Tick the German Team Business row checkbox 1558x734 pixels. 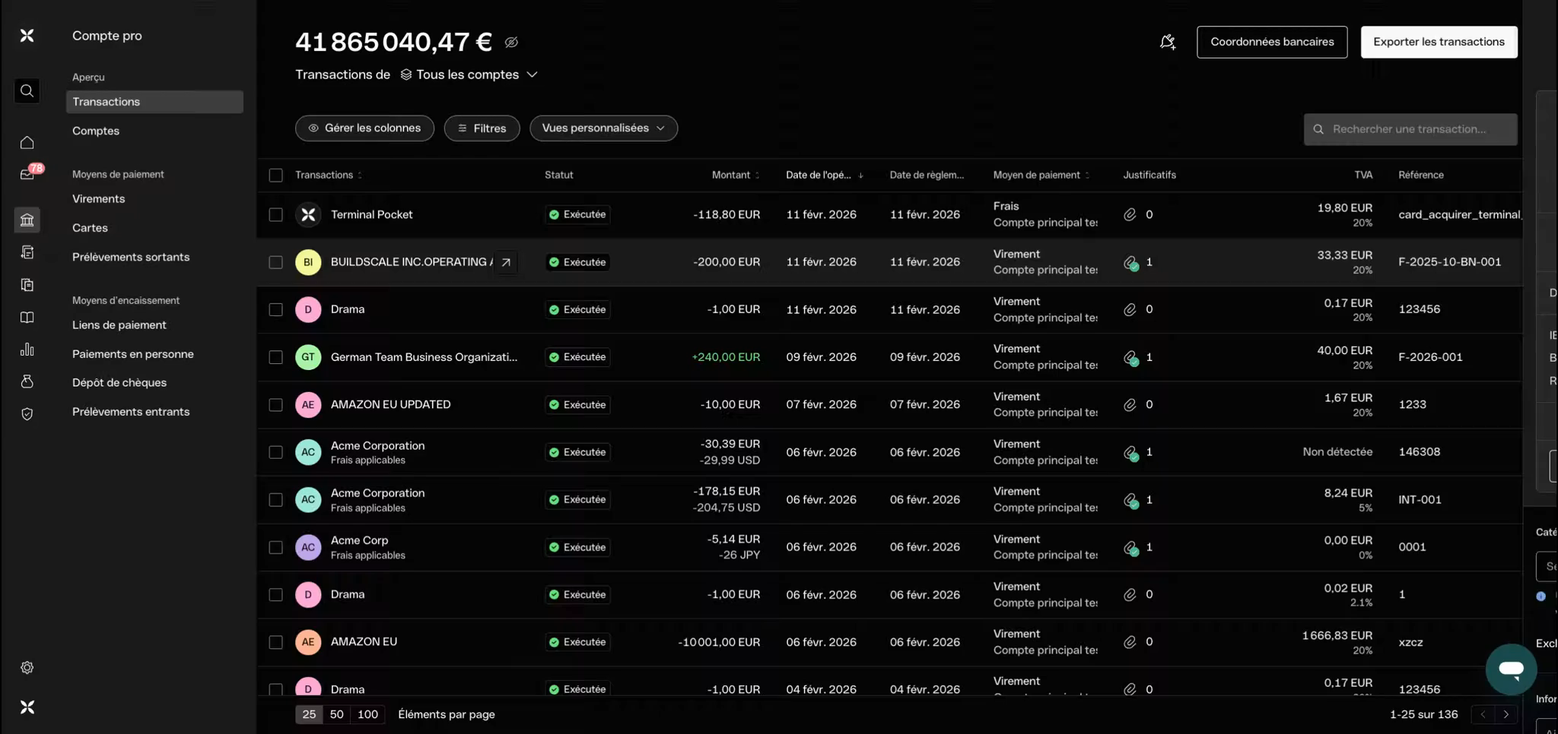tap(275, 357)
